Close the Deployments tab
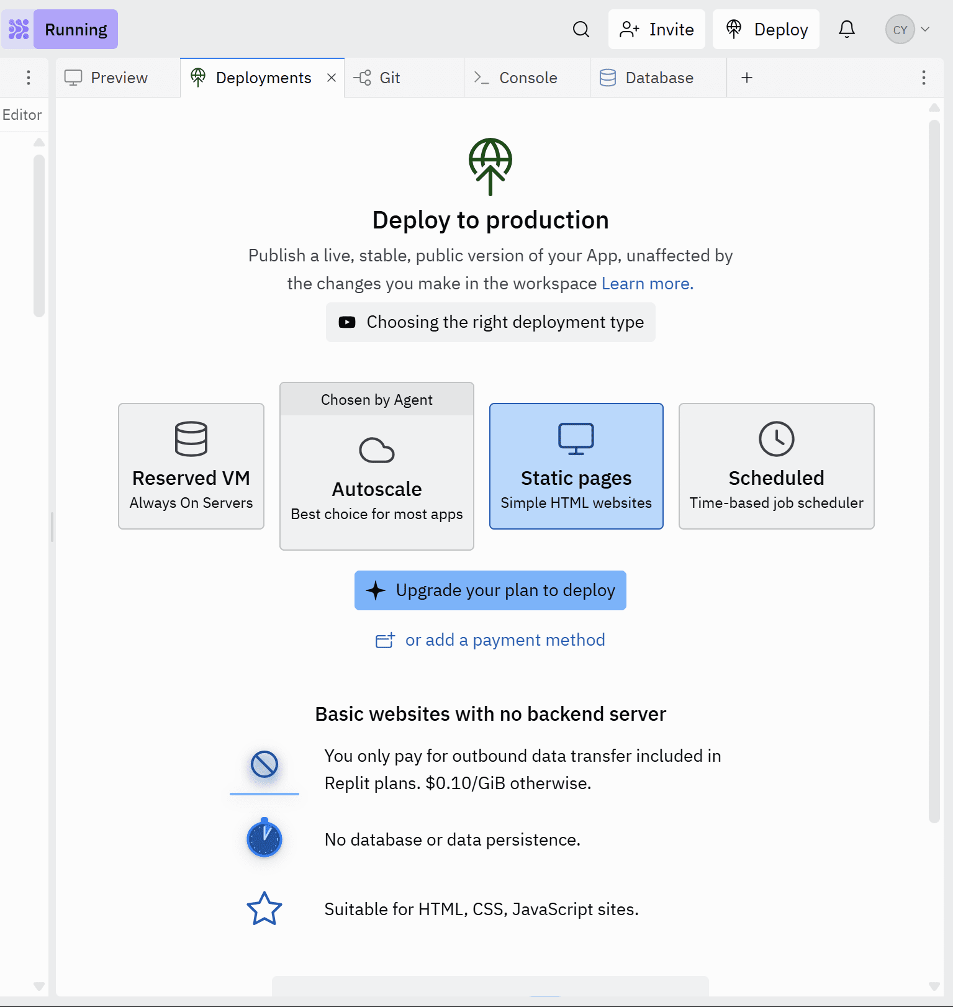 tap(332, 78)
